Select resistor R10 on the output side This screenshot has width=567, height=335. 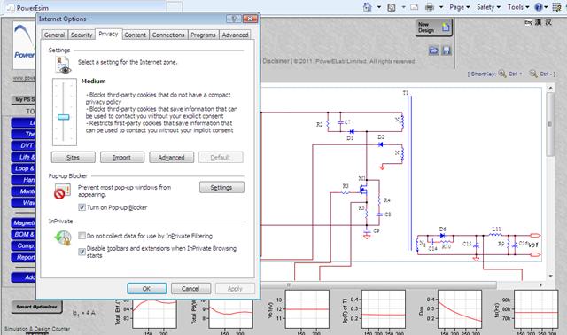point(446,241)
